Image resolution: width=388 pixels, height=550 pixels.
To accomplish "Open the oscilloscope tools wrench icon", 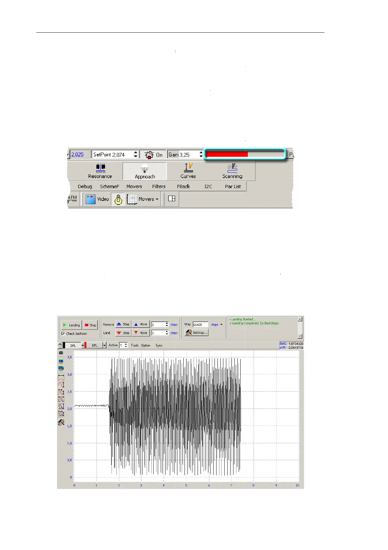I will point(61,423).
